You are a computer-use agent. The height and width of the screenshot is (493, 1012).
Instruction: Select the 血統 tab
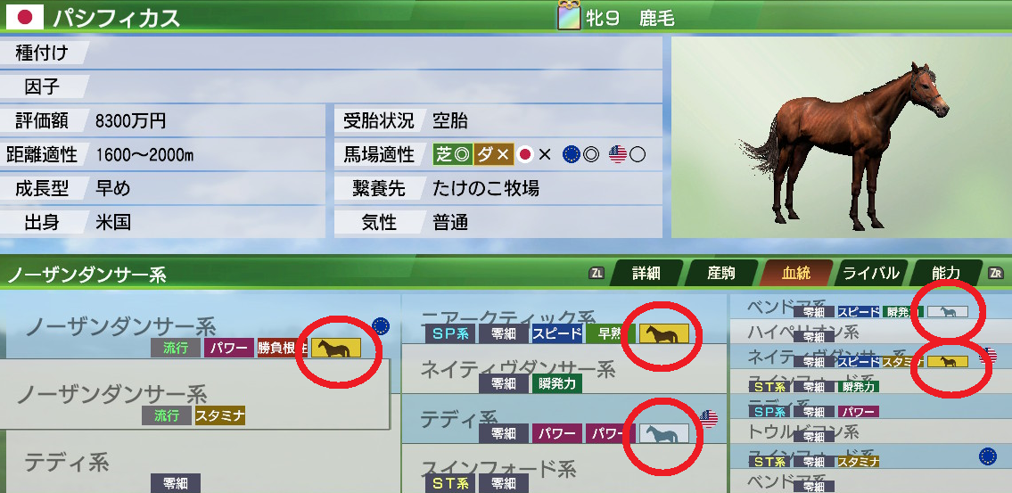[x=796, y=273]
